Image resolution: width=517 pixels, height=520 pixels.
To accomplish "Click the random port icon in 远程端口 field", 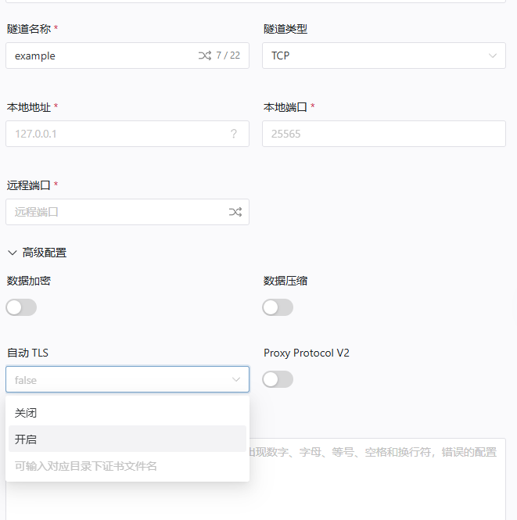I will click(235, 212).
